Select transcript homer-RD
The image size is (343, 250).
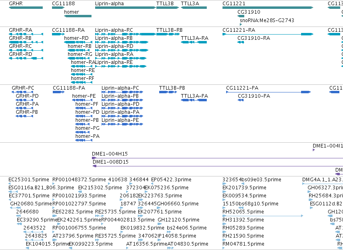(x=76, y=38)
